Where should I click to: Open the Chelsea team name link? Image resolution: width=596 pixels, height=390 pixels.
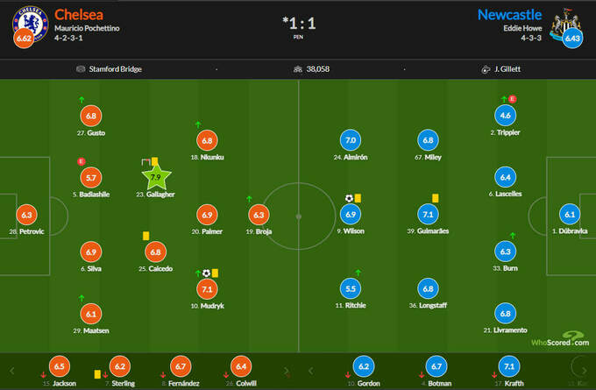coord(78,14)
